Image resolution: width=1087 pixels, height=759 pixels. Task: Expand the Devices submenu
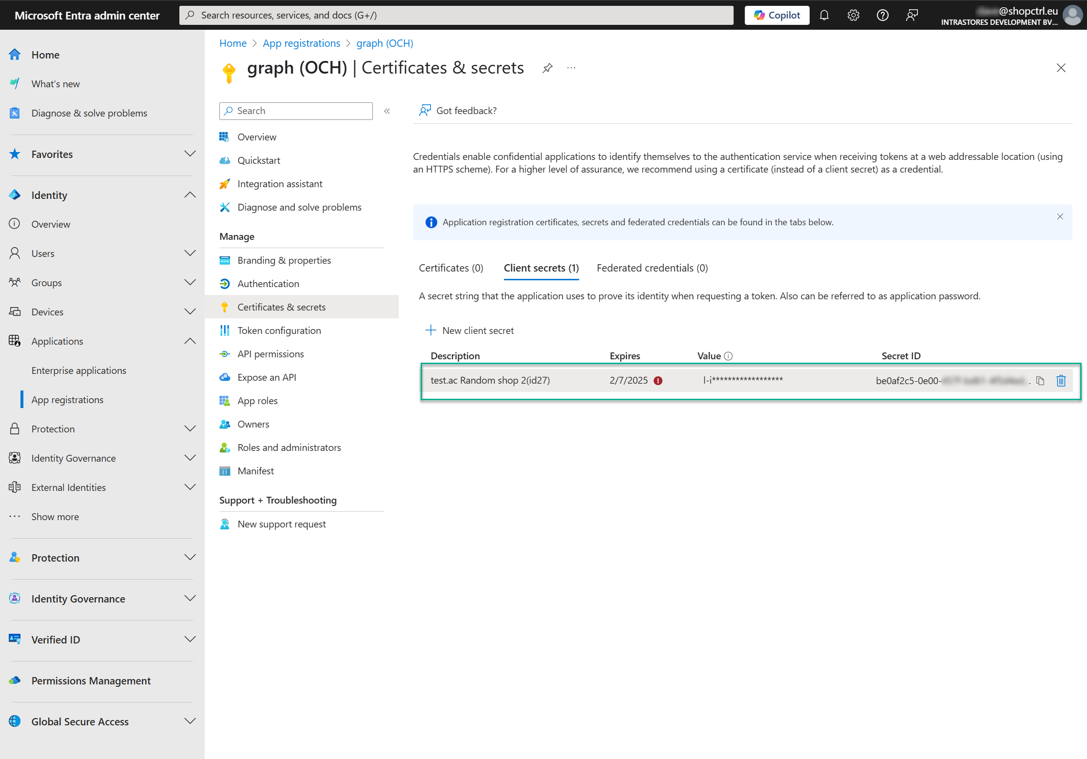tap(190, 312)
